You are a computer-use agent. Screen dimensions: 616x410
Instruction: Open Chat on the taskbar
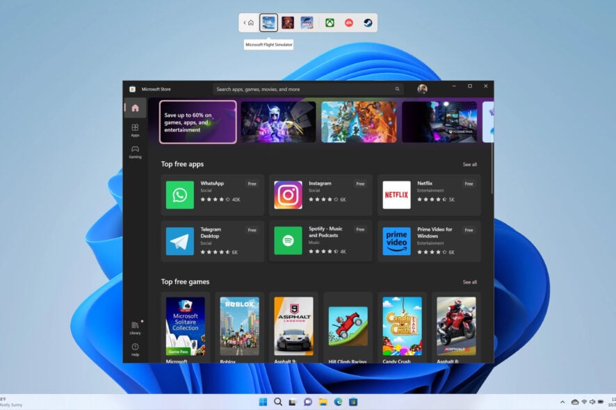click(x=308, y=402)
